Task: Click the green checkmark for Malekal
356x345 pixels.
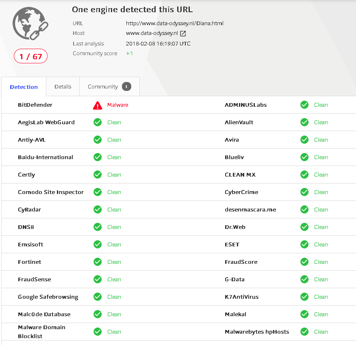Action: (x=304, y=315)
